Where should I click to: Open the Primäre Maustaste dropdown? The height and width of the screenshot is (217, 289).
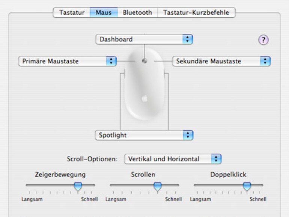coord(67,61)
